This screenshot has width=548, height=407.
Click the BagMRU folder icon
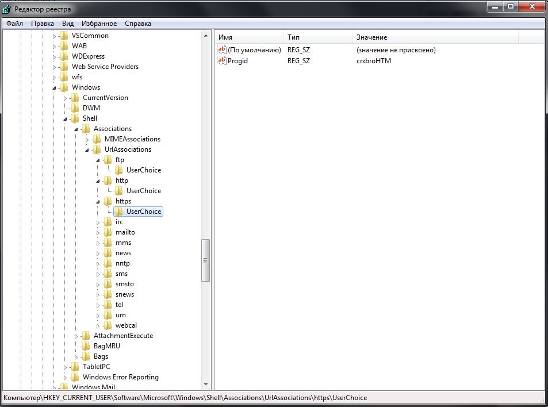click(x=86, y=346)
